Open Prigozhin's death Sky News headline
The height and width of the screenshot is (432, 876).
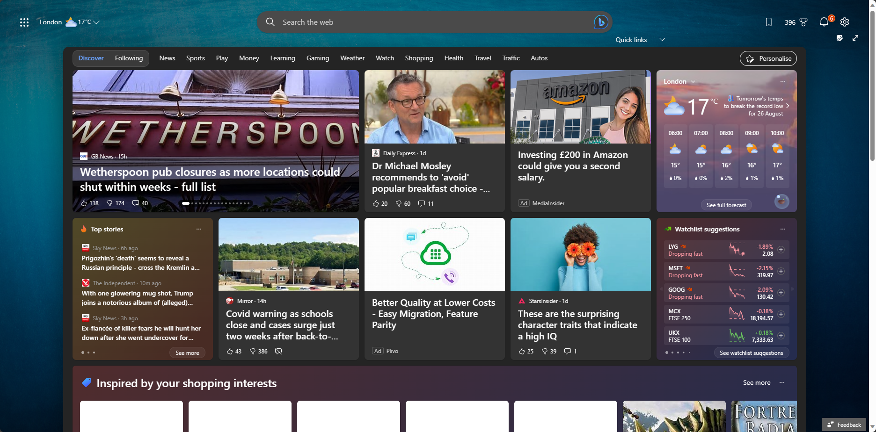point(141,263)
